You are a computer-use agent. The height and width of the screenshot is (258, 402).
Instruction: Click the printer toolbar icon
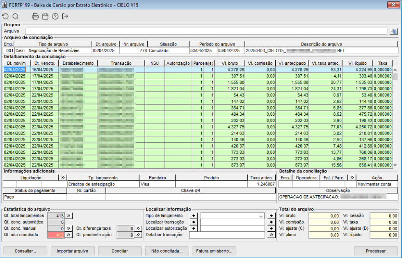coord(35,16)
